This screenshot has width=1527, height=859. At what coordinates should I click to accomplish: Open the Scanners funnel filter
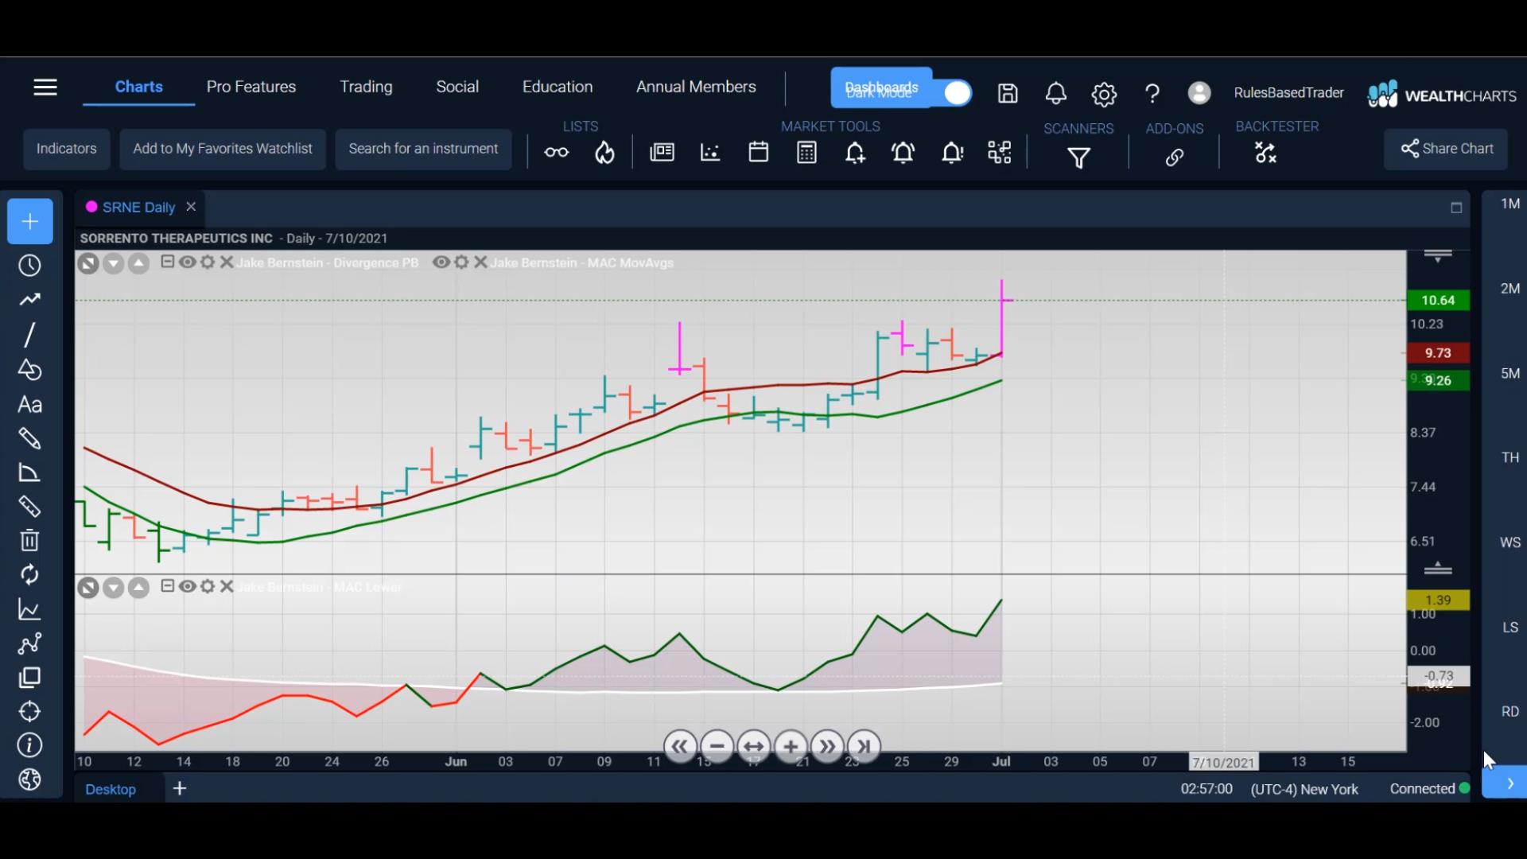(1079, 158)
